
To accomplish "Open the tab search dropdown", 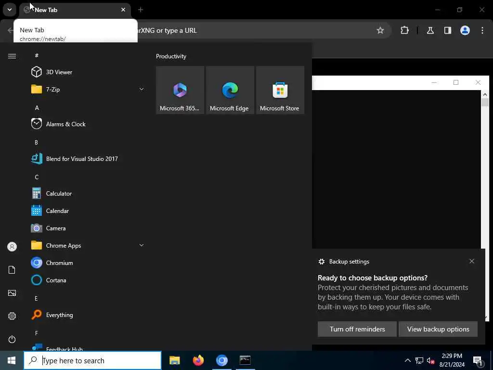I will [x=10, y=10].
